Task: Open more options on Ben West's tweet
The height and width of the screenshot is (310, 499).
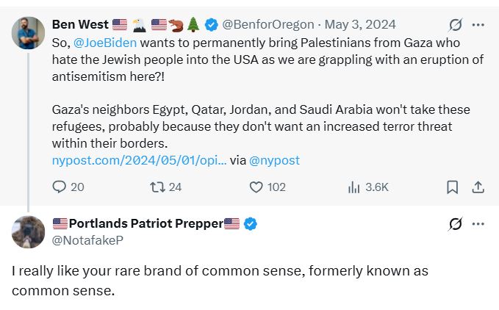Action: [x=478, y=25]
